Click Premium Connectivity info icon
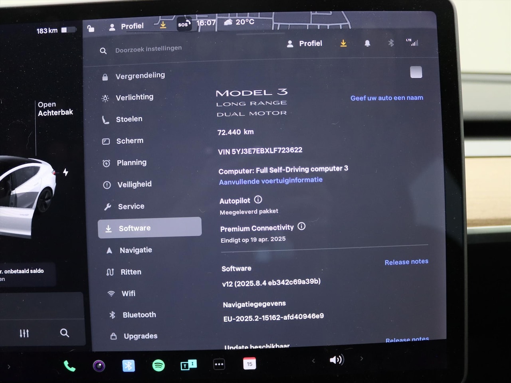The width and height of the screenshot is (511, 383). click(x=302, y=226)
